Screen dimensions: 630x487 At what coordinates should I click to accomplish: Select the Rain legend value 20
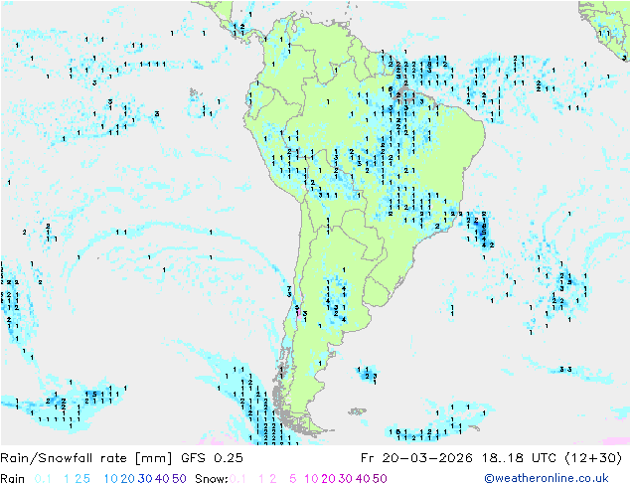tap(128, 479)
